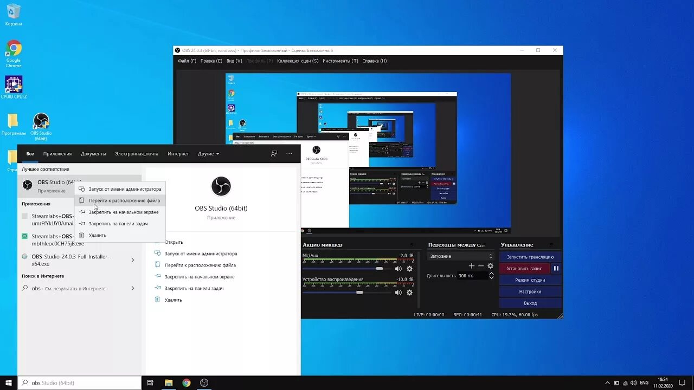Open Mic/Aux gear settings in audio mixer
Image resolution: width=694 pixels, height=390 pixels.
tap(409, 269)
